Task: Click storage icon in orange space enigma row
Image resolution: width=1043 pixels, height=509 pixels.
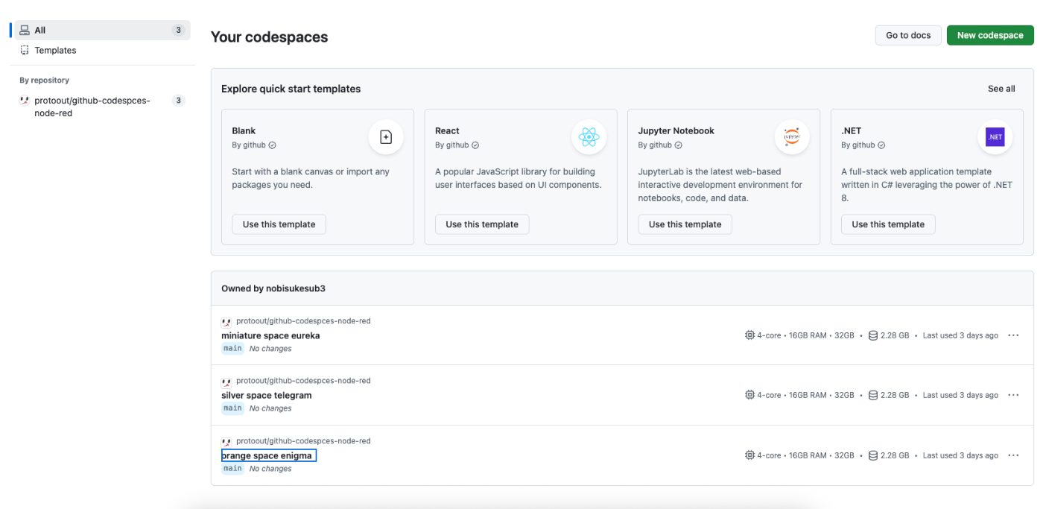Action: pos(873,455)
